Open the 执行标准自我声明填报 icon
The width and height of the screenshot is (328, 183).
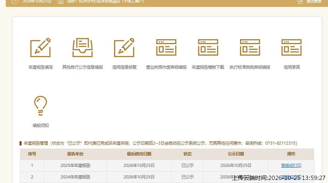[x=250, y=48]
